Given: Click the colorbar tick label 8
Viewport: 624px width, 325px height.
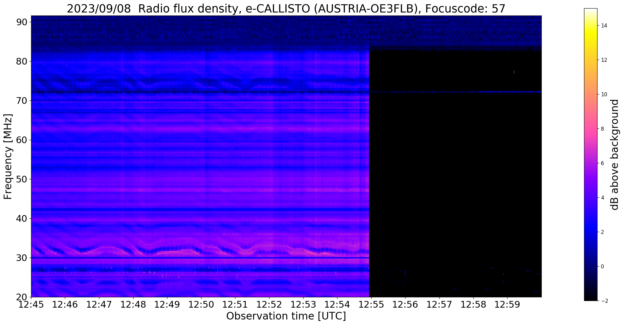Looking at the screenshot, I should coord(602,129).
